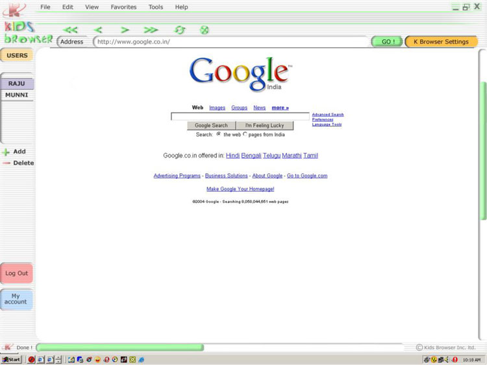Viewport: 487px width, 365px height.
Task: Choose user RAJU in the users list
Action: tap(17, 84)
